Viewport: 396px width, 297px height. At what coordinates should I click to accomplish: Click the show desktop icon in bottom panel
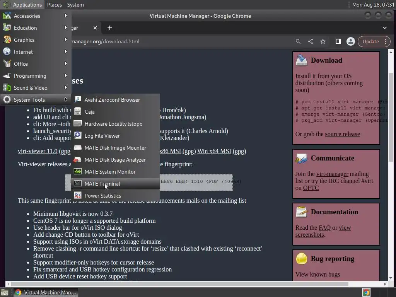[x=5, y=292]
